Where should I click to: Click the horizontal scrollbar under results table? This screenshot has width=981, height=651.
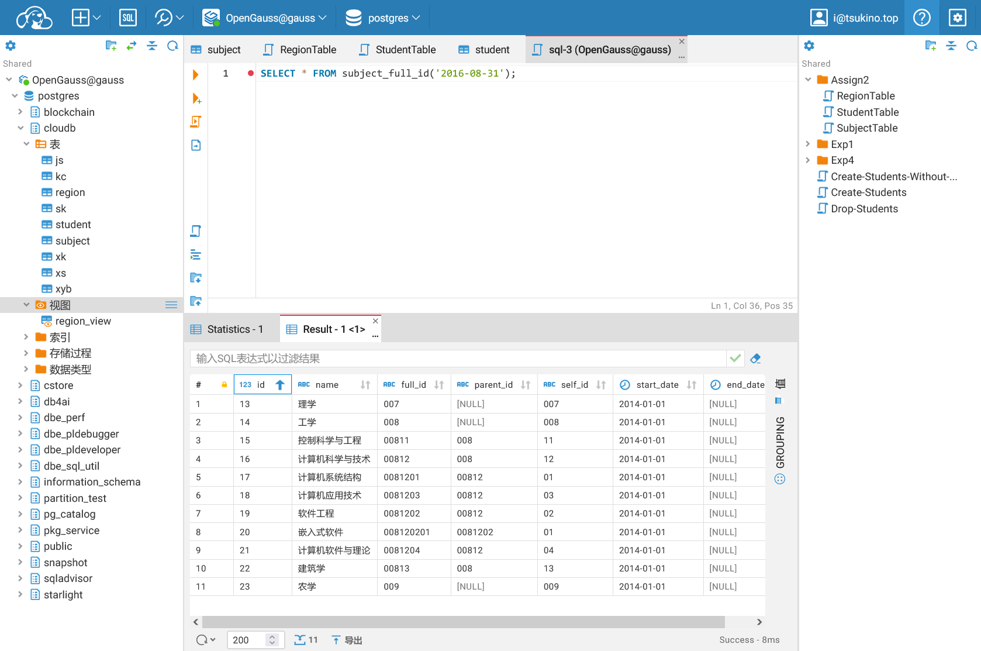[463, 622]
